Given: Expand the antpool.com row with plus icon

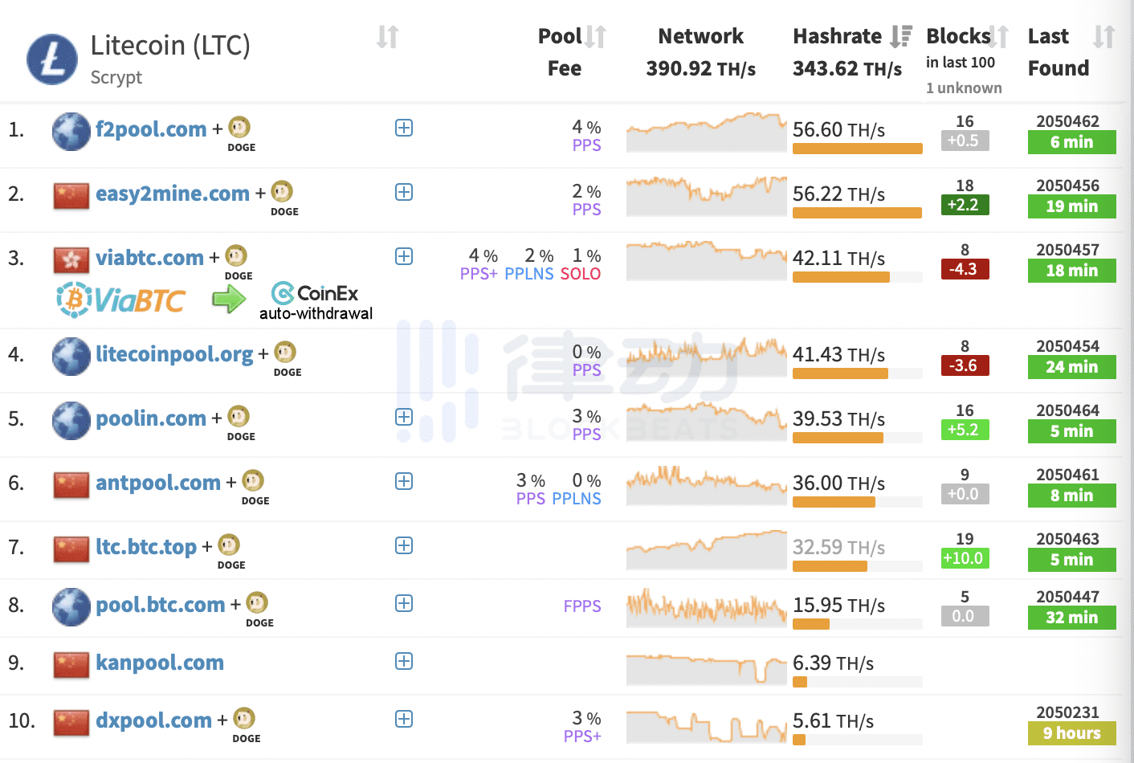Looking at the screenshot, I should pyautogui.click(x=404, y=481).
